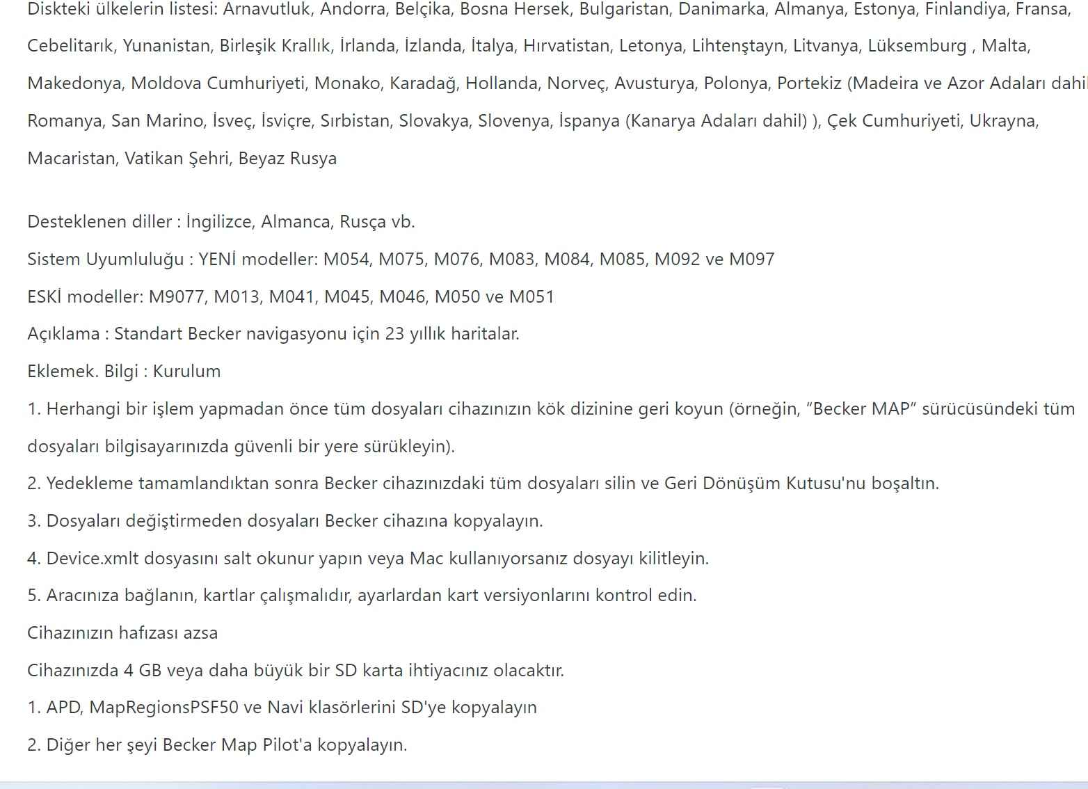Click 'Becker Map Pilot'a' in the last step

click(237, 745)
